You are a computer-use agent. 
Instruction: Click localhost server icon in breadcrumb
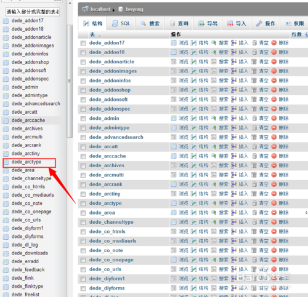click(x=85, y=9)
